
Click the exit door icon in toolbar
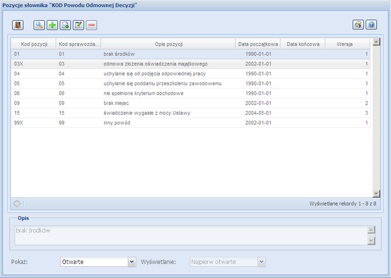click(18, 25)
